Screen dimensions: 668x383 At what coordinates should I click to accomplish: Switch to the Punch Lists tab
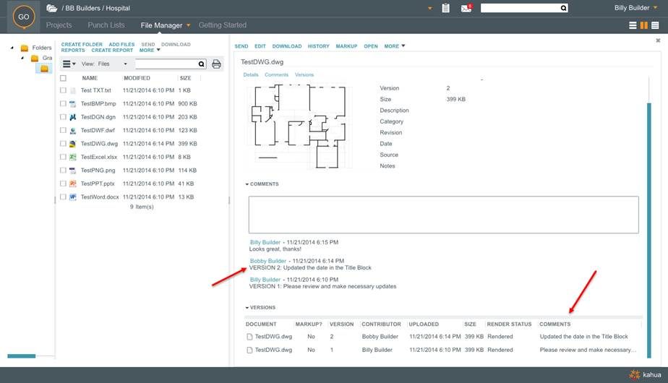coord(106,25)
